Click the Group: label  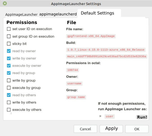[x=72, y=90]
